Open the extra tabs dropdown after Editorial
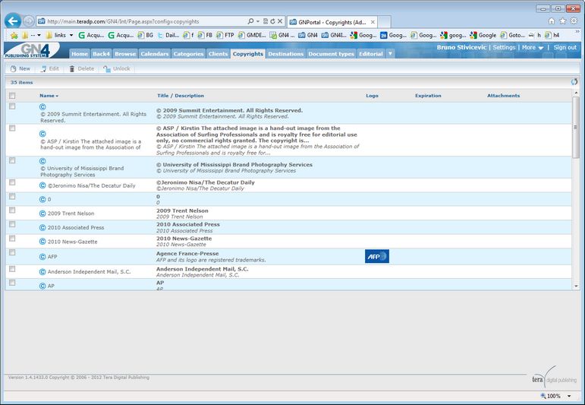Viewport: 585px width, 405px height. (x=390, y=54)
